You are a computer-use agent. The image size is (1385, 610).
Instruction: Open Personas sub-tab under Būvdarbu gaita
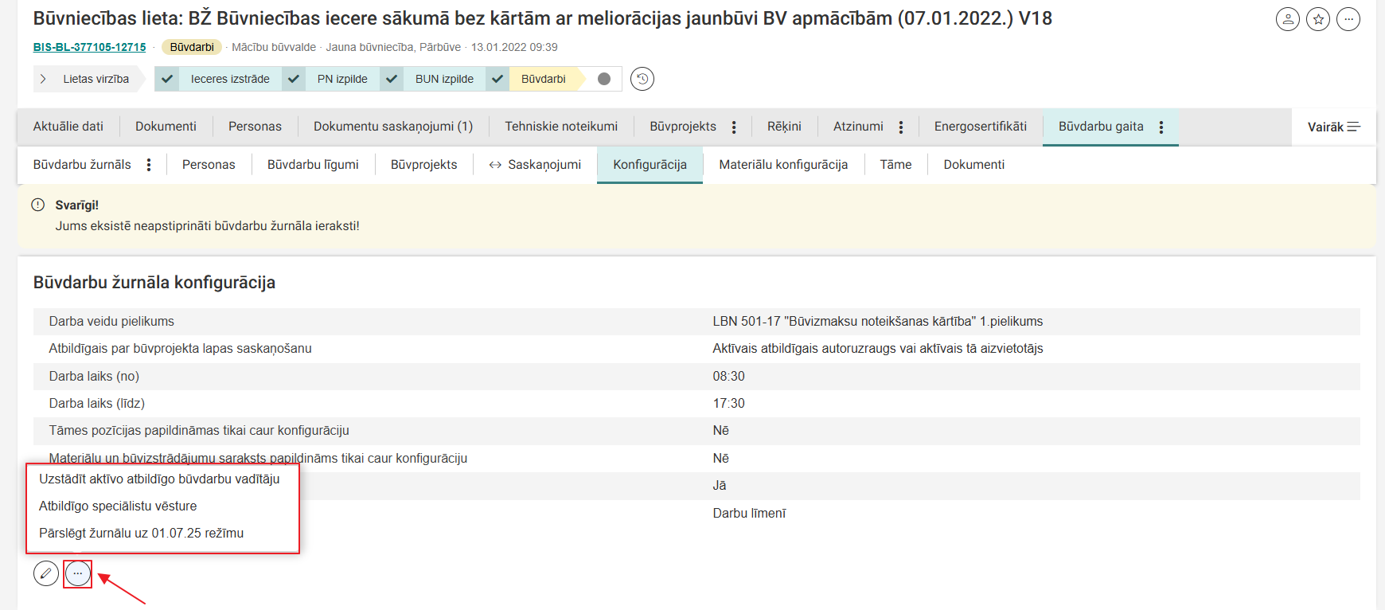[209, 165]
